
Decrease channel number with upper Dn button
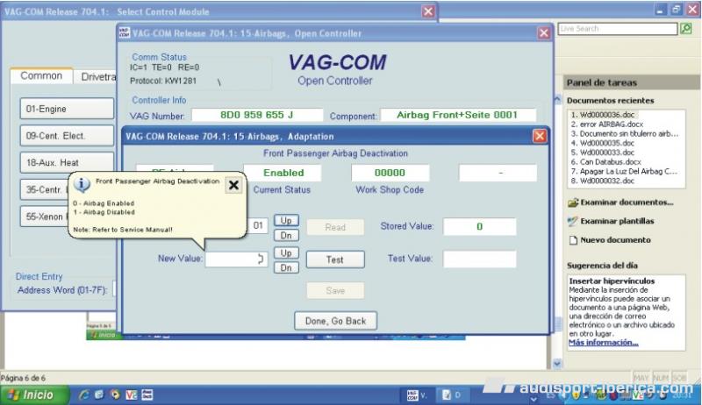pyautogui.click(x=286, y=236)
